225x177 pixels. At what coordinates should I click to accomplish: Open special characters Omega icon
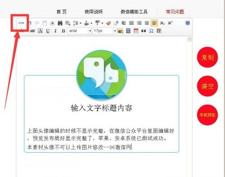pyautogui.click(x=151, y=31)
